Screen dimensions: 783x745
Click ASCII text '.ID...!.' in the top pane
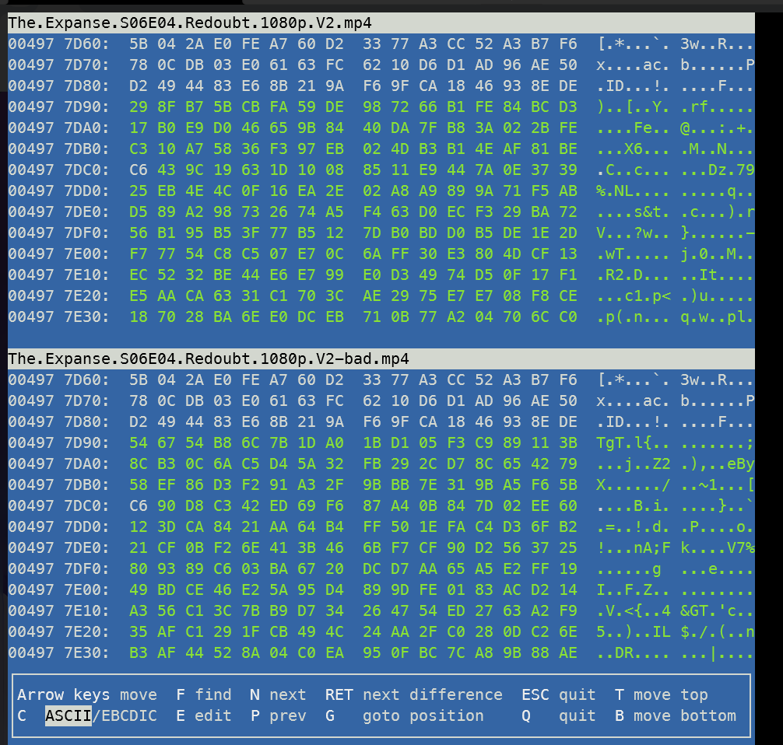click(x=634, y=86)
